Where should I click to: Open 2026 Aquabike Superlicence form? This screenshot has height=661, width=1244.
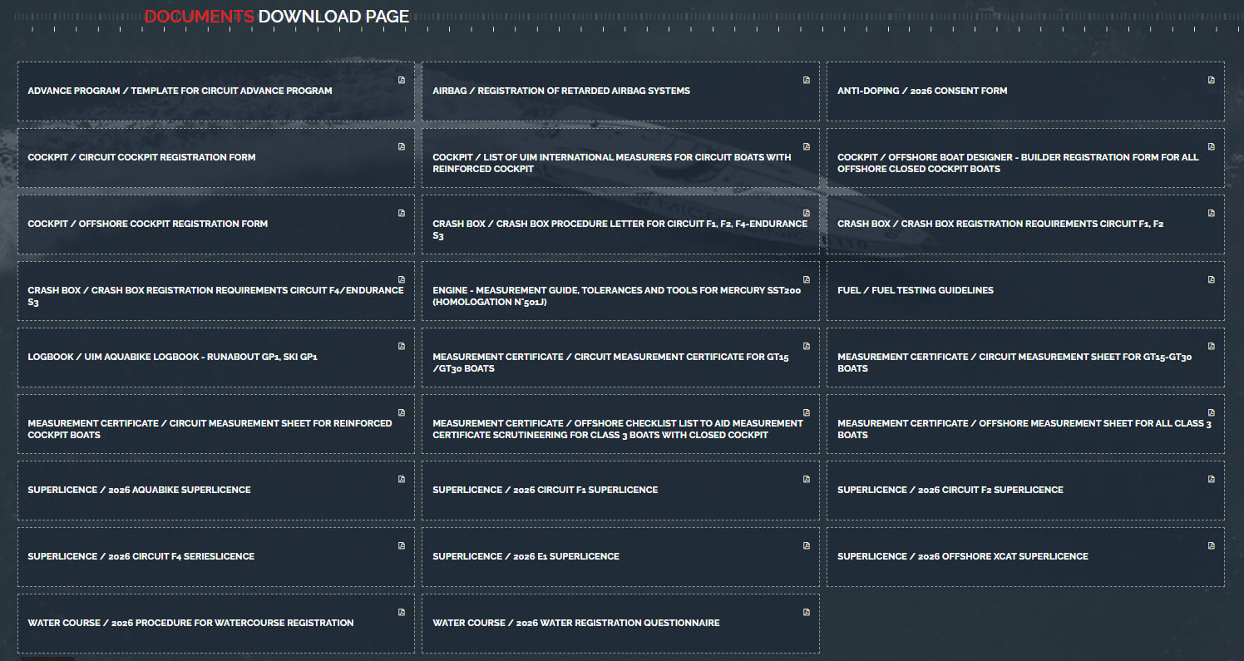point(139,490)
